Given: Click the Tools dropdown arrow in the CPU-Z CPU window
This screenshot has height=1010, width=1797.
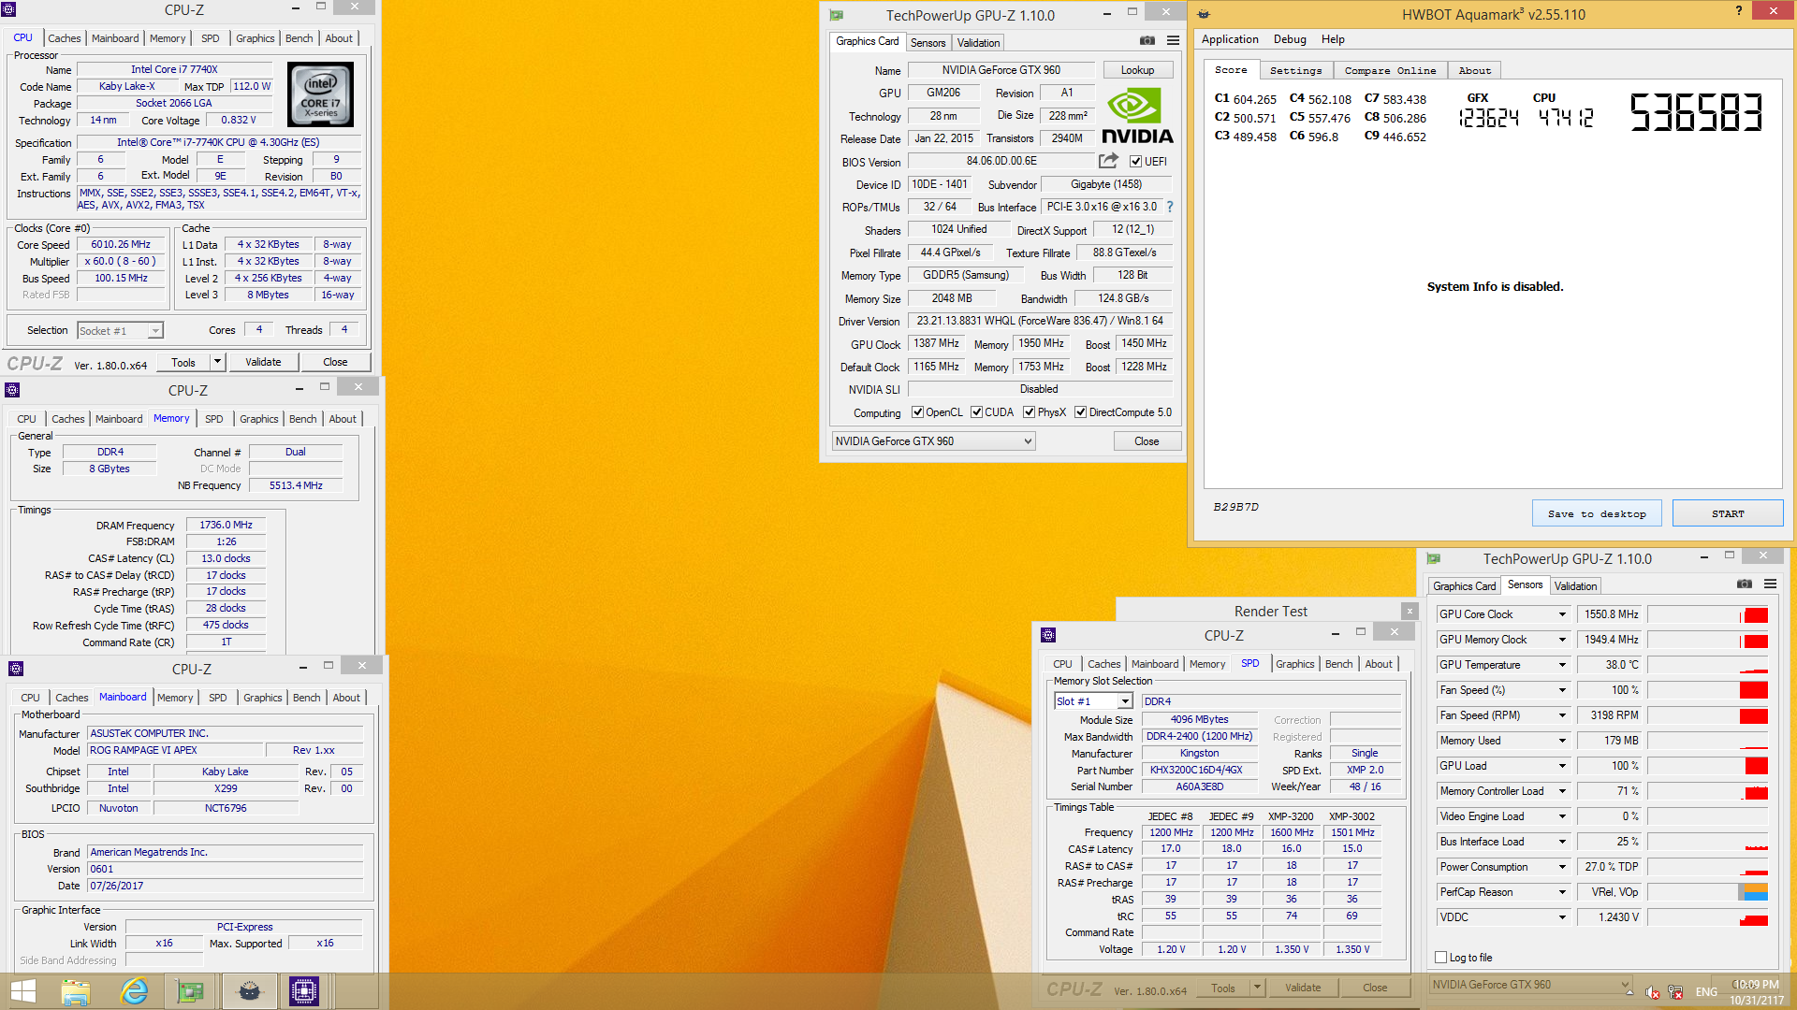Looking at the screenshot, I should tap(217, 362).
